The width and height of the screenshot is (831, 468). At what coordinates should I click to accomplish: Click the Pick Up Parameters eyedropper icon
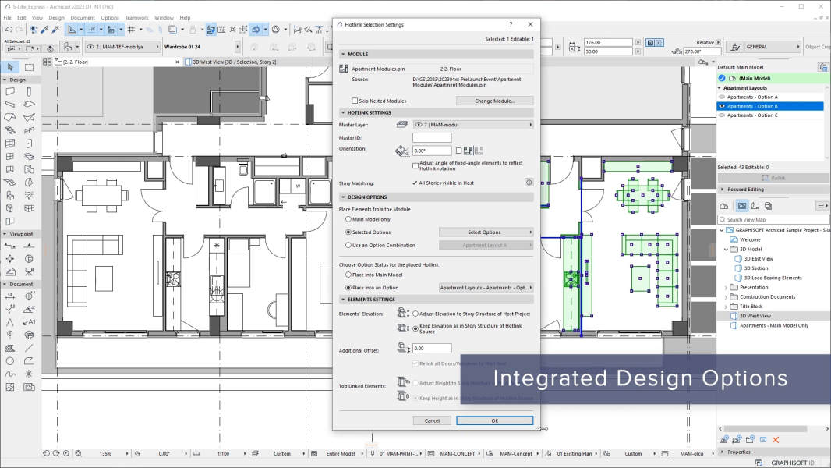click(45, 30)
